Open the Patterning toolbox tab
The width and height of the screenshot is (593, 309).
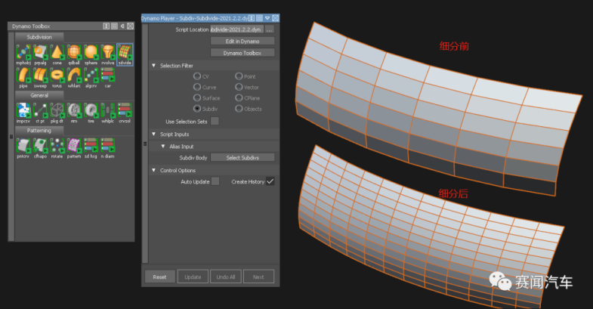[40, 130]
